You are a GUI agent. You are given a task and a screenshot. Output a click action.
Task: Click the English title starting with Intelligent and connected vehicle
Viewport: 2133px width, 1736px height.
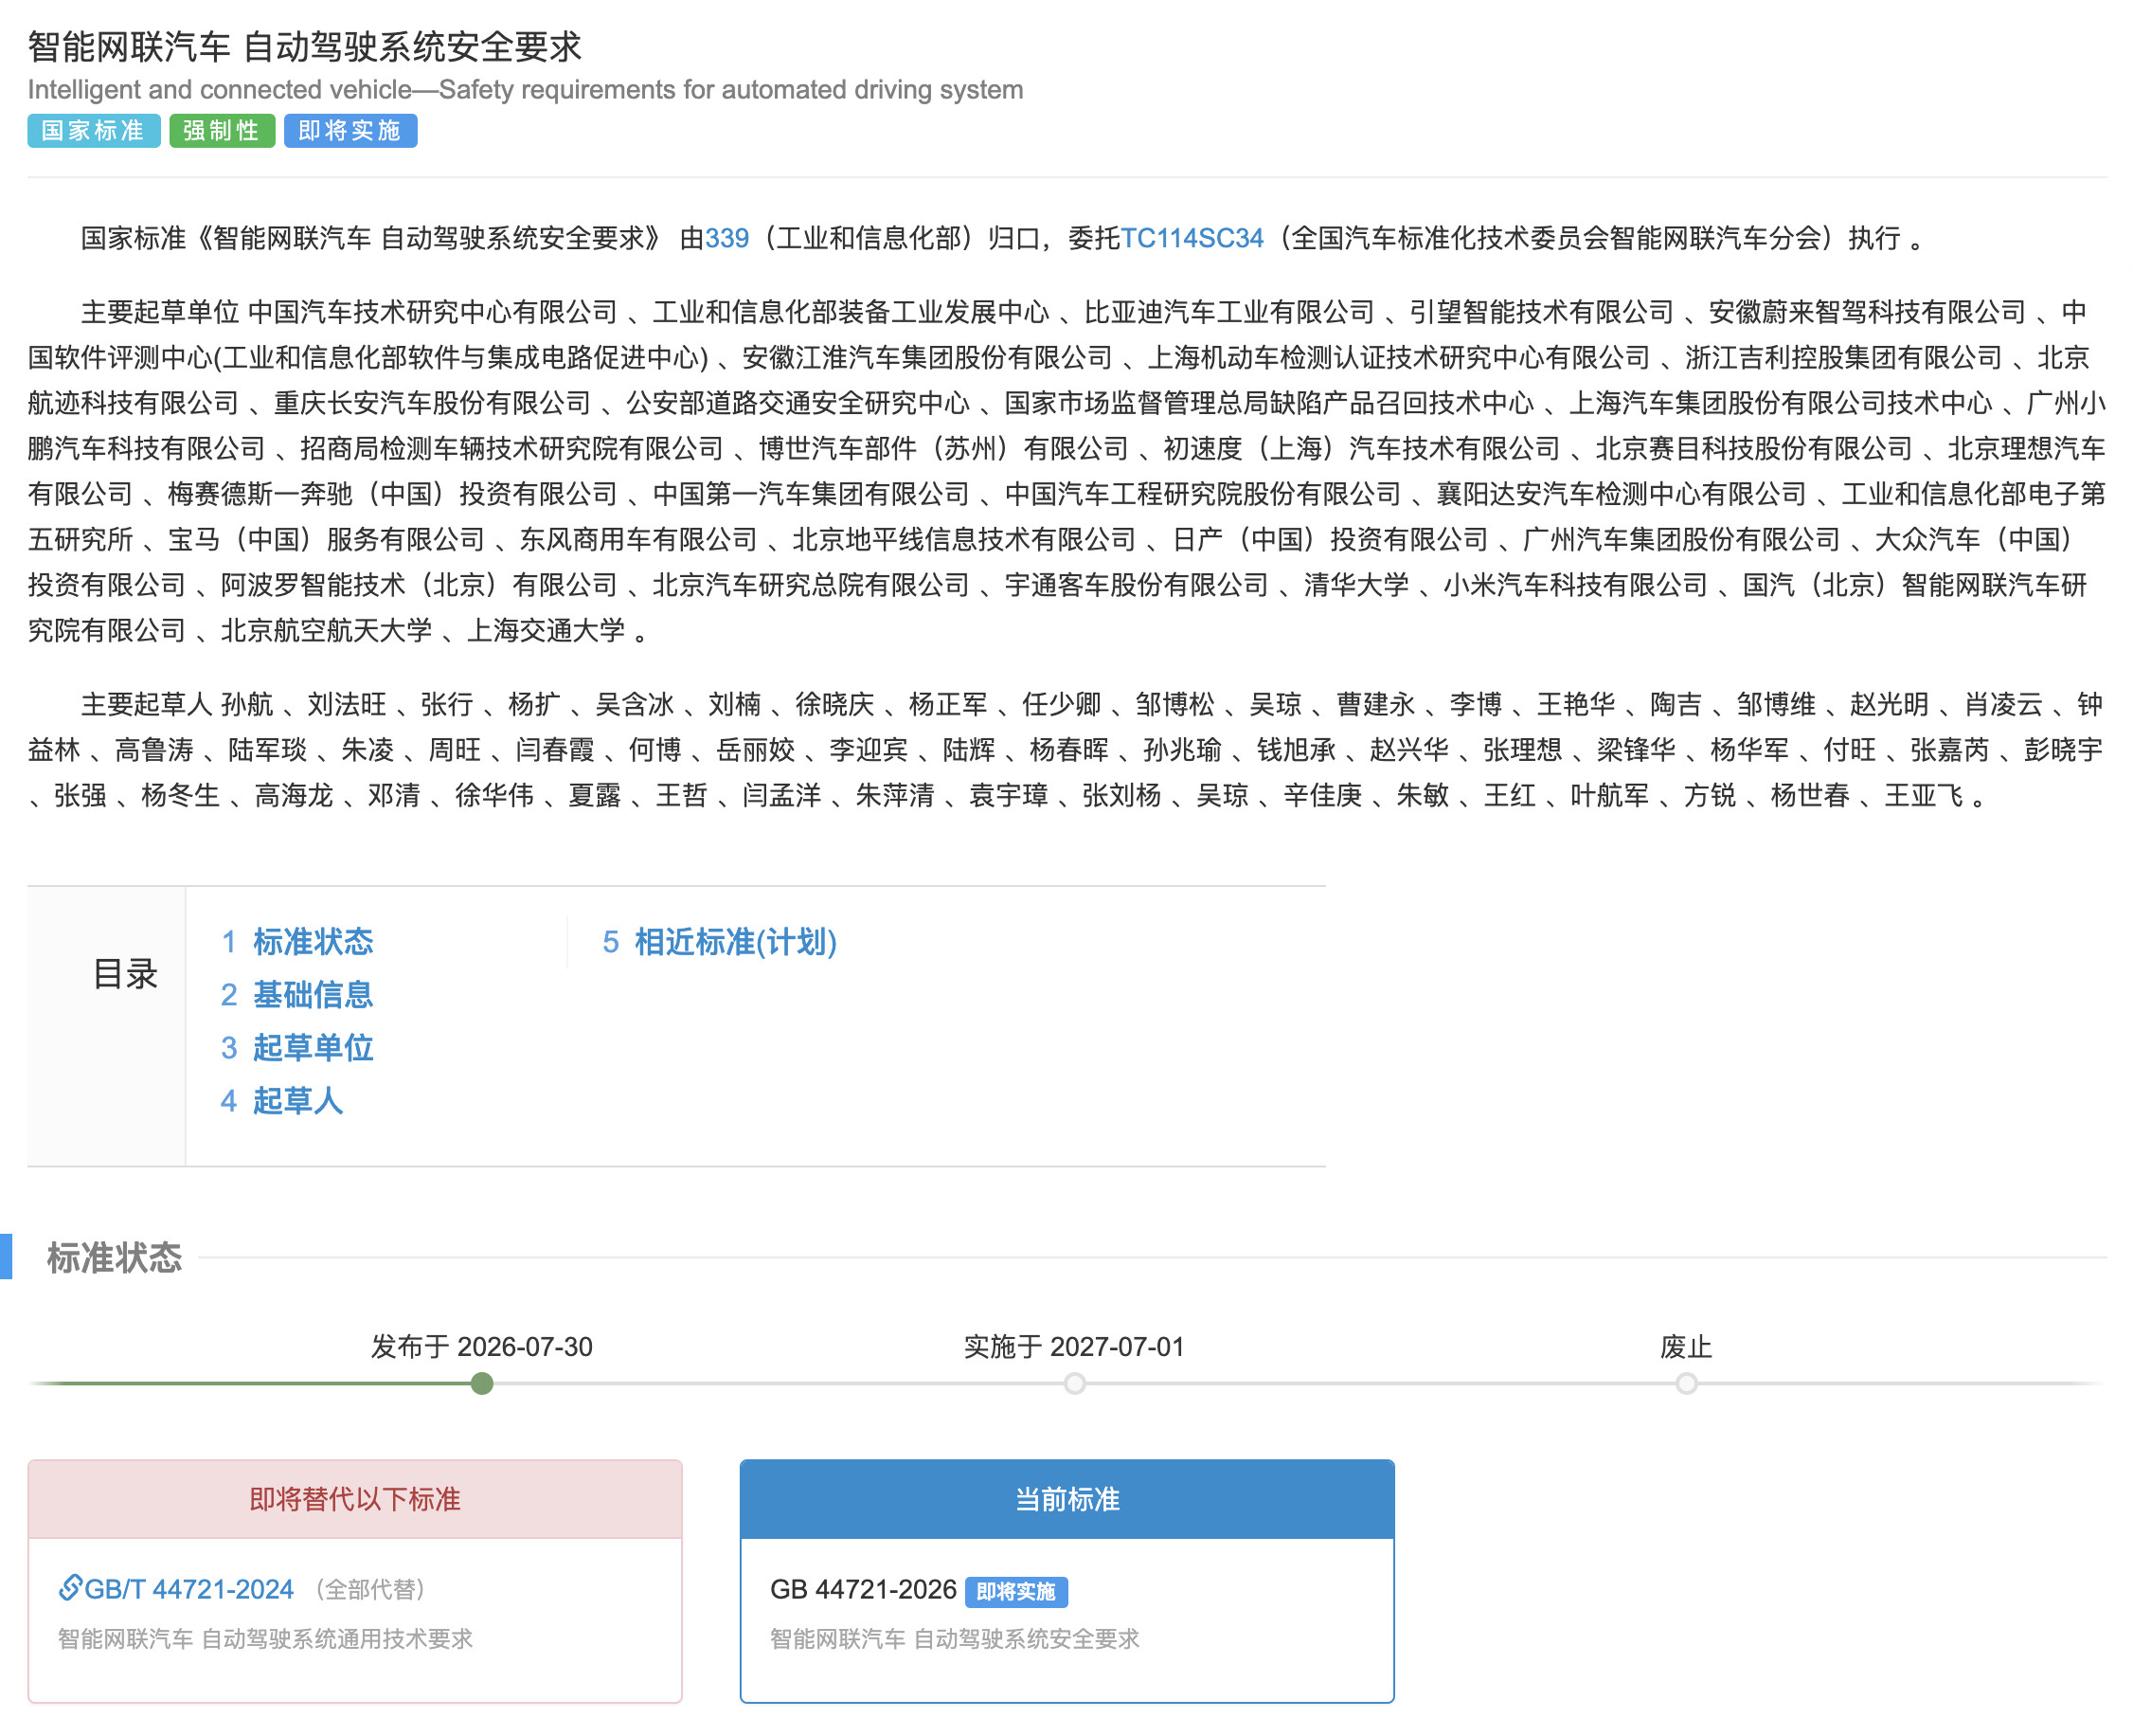click(x=526, y=90)
